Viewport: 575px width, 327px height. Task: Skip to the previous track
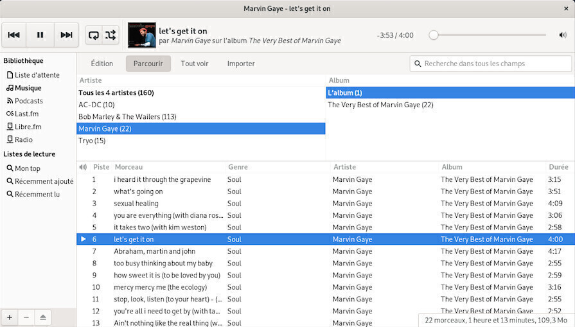coord(14,35)
